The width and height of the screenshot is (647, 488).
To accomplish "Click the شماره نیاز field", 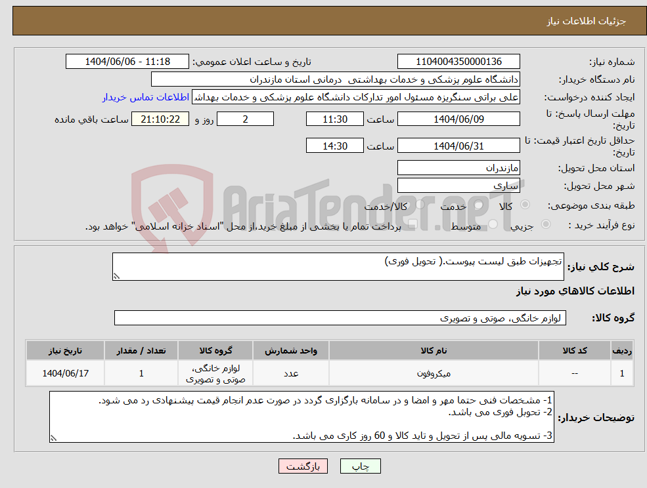I will click(458, 61).
